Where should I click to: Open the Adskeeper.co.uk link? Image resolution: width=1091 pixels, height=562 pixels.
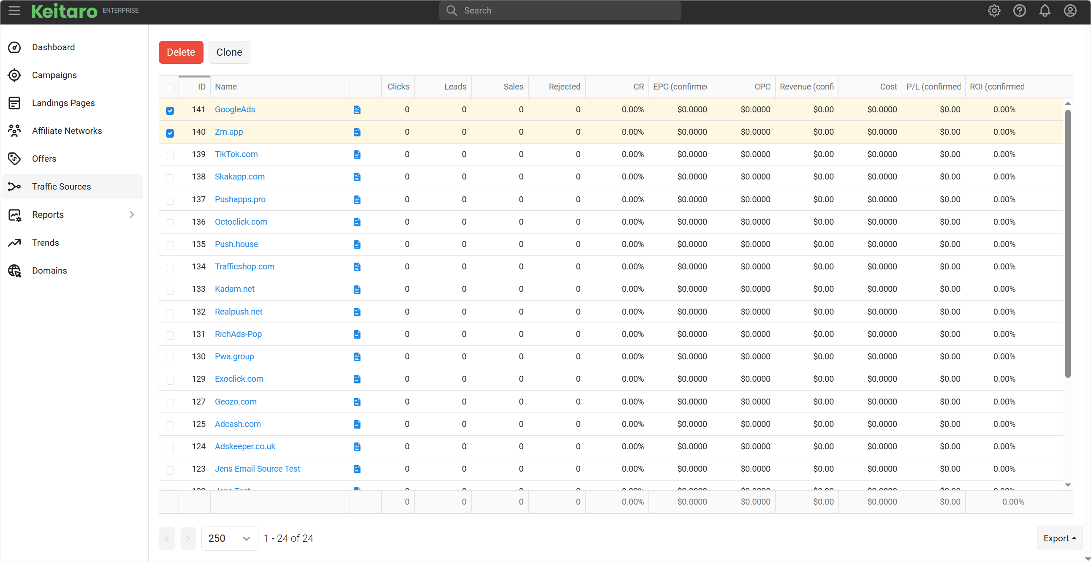click(x=245, y=446)
